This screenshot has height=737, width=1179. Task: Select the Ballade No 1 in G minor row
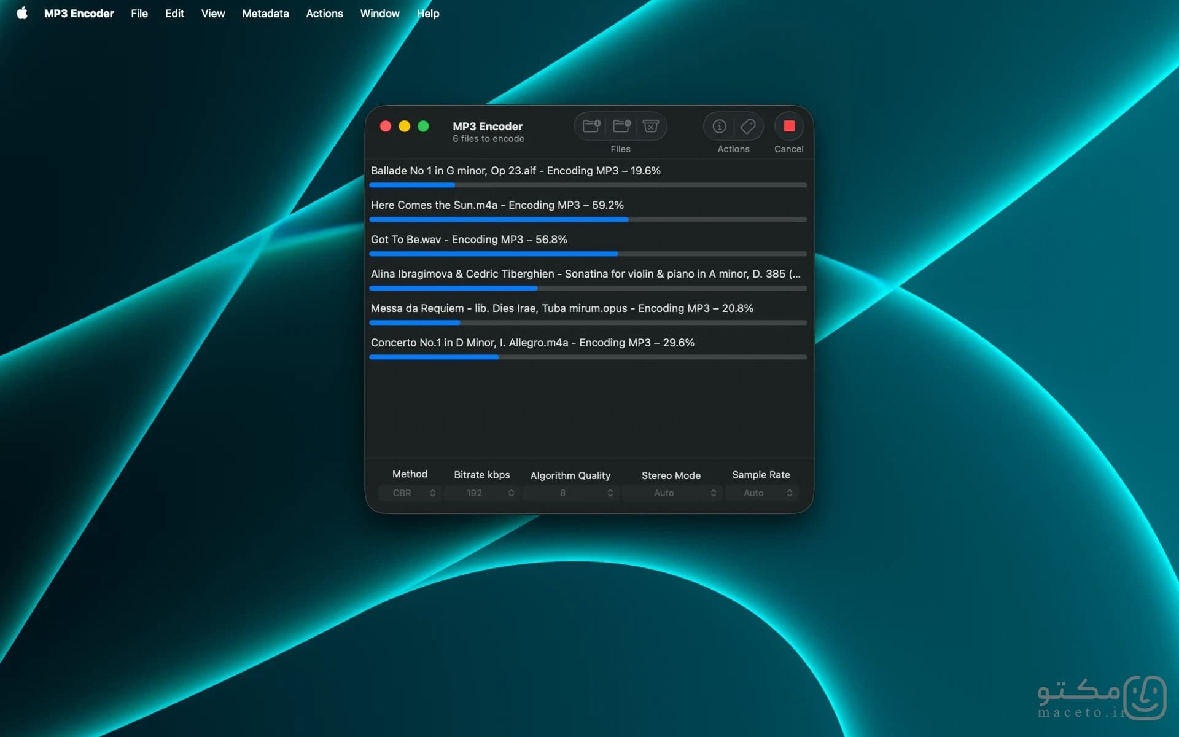588,176
